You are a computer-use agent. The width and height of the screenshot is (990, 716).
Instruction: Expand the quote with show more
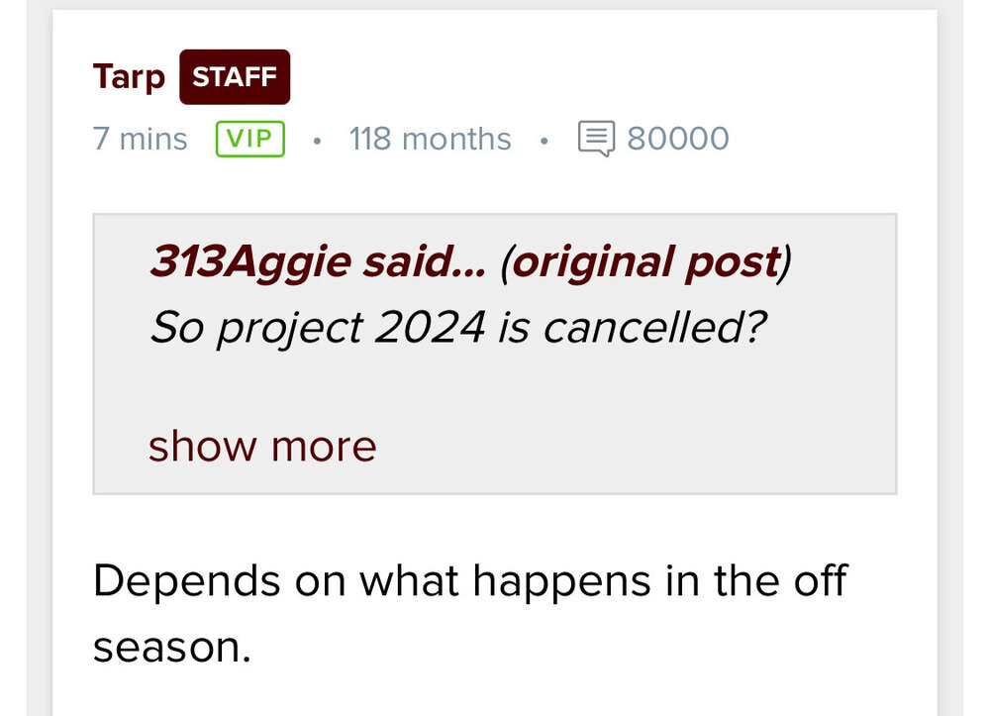click(262, 447)
